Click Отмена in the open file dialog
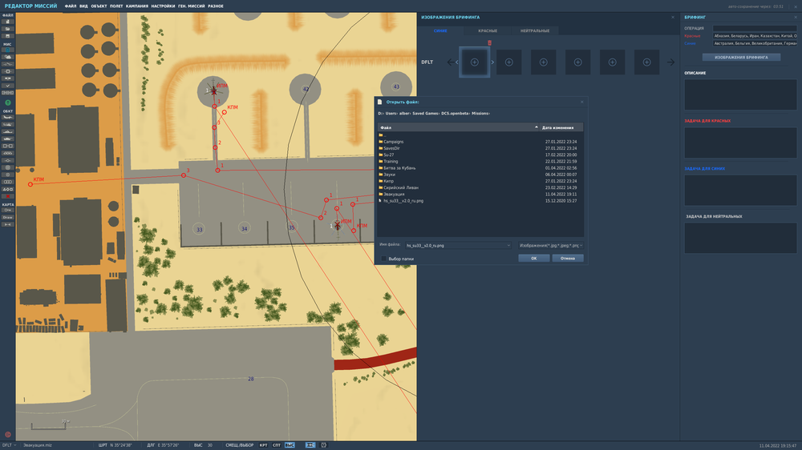This screenshot has width=802, height=450. 567,259
